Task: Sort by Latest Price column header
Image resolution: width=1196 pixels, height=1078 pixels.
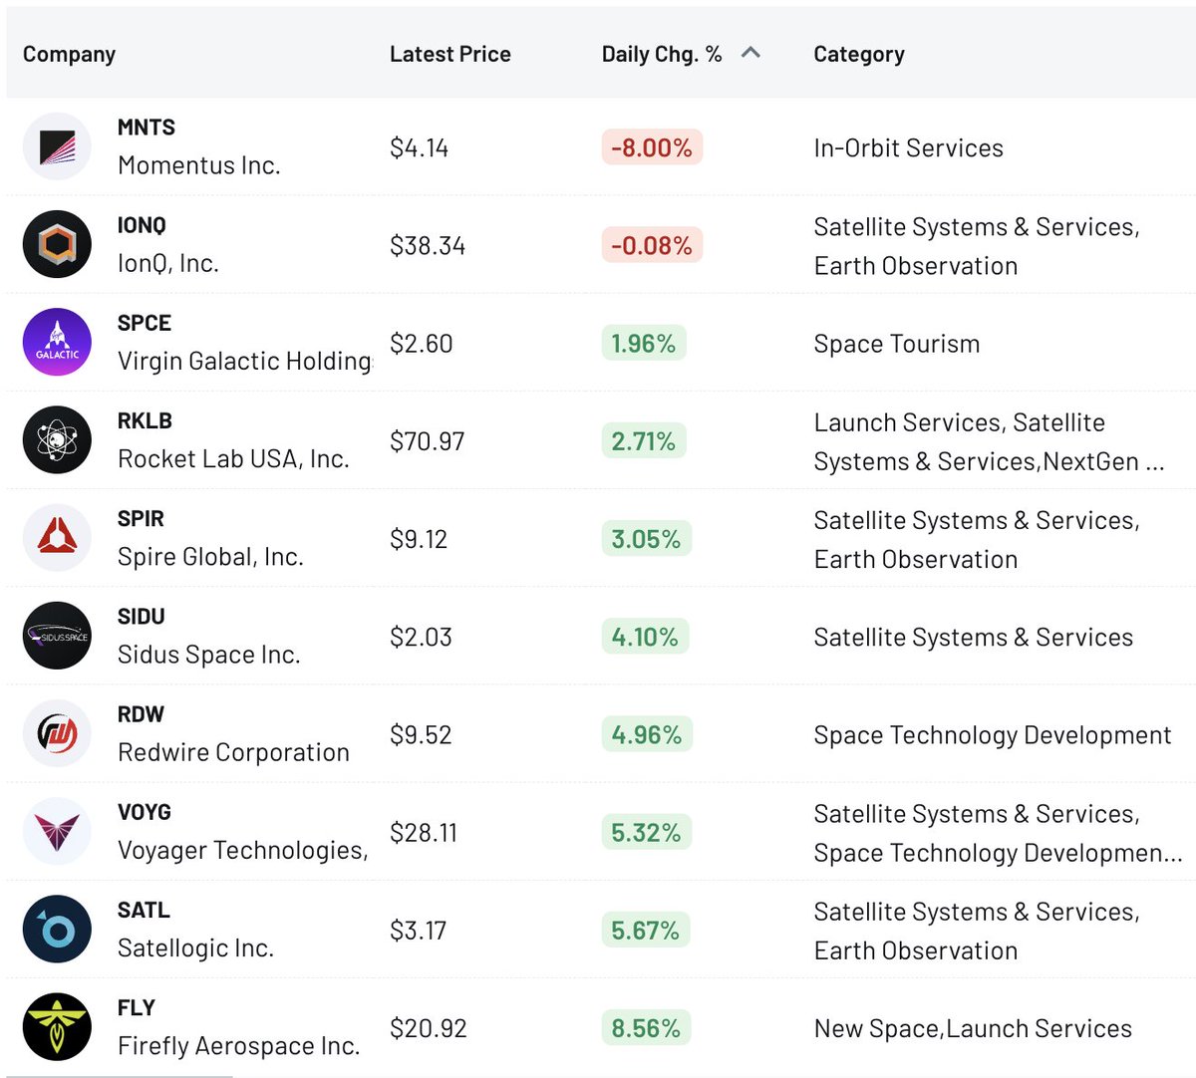Action: [449, 54]
